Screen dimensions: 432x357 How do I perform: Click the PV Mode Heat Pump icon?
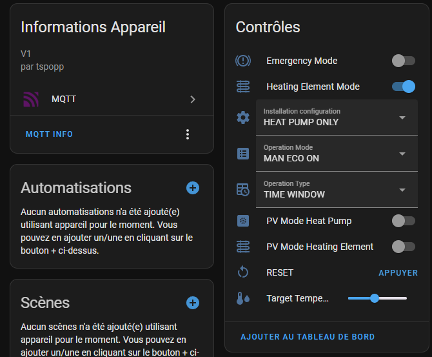[x=243, y=221]
